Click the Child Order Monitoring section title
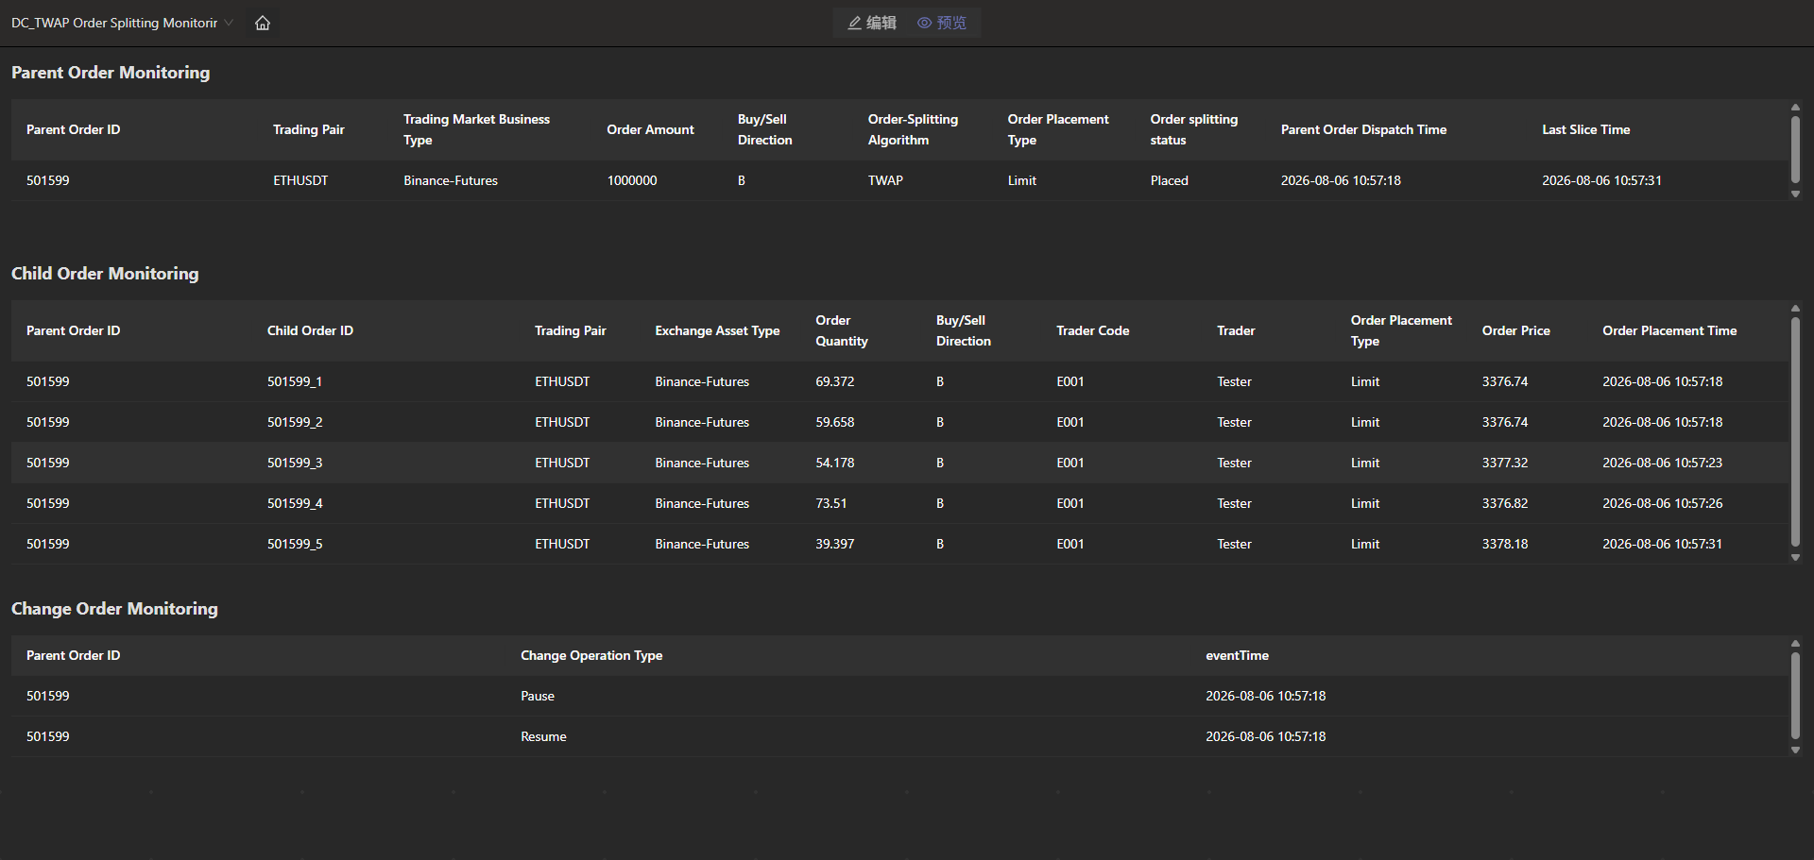This screenshot has width=1814, height=860. 105,274
